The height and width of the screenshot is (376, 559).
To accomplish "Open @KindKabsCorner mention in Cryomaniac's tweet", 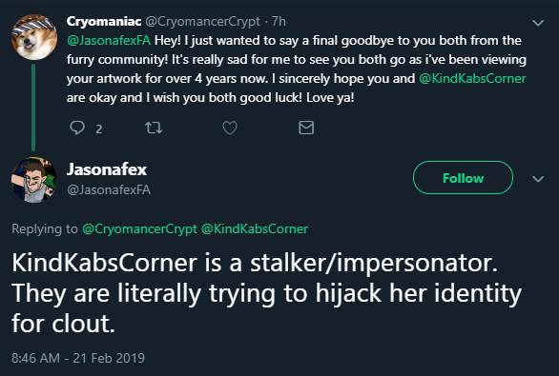I will (472, 79).
